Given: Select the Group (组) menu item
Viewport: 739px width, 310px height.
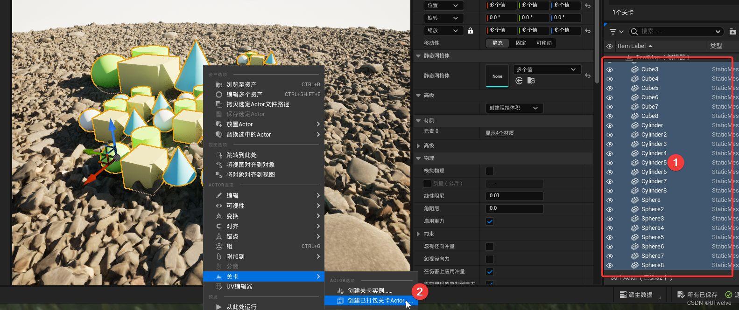Looking at the screenshot, I should tap(264, 247).
